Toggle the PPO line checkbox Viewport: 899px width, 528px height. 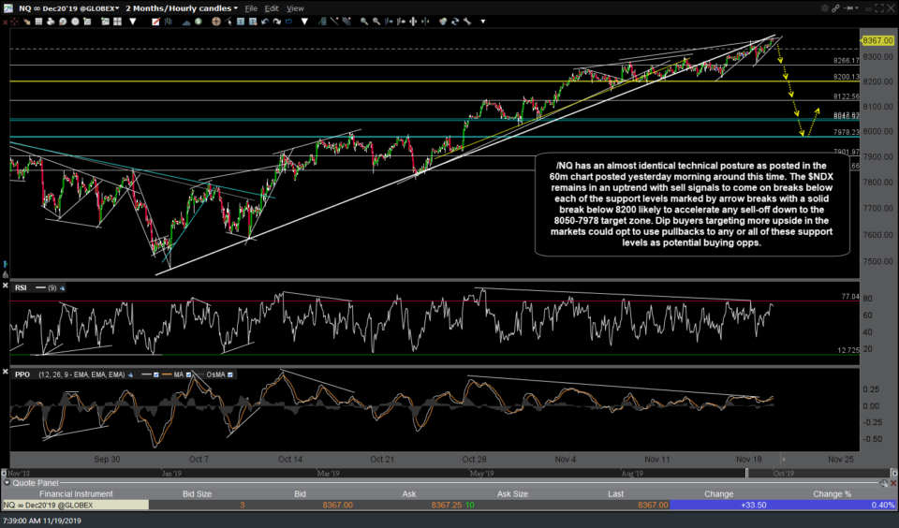(x=156, y=374)
